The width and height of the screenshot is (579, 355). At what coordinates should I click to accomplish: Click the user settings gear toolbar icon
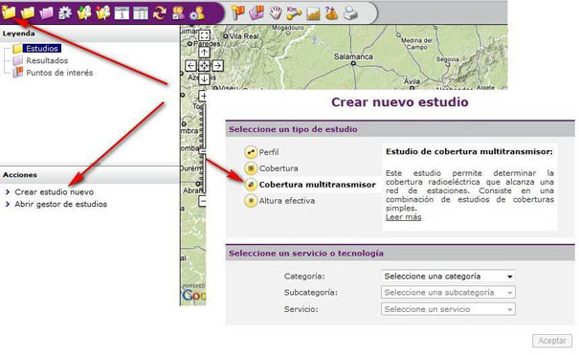197,12
